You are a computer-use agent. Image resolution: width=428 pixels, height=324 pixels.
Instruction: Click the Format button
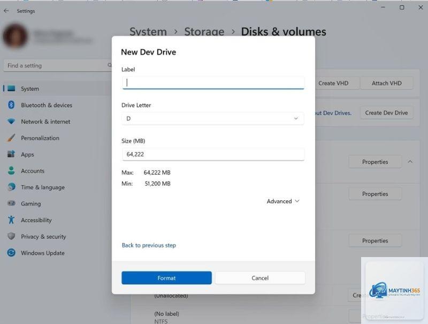(x=166, y=278)
